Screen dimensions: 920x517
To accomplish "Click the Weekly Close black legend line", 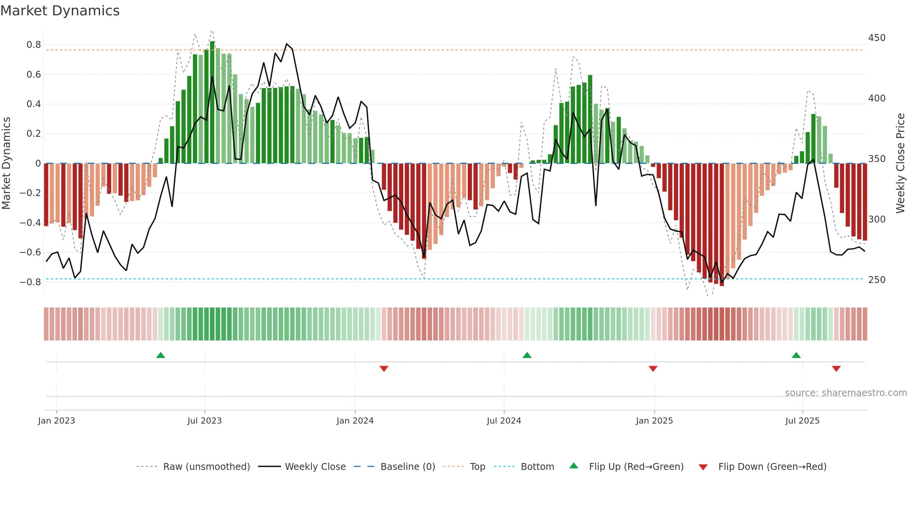I will click(x=269, y=466).
